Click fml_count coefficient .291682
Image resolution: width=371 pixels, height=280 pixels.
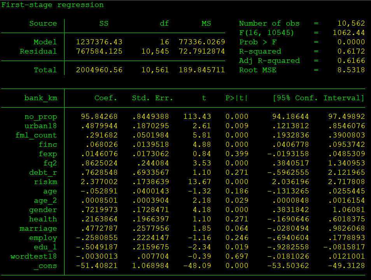click(101, 135)
